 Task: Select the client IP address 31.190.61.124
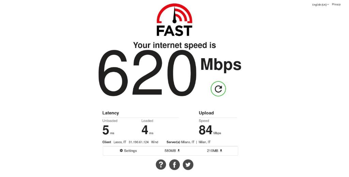138,142
